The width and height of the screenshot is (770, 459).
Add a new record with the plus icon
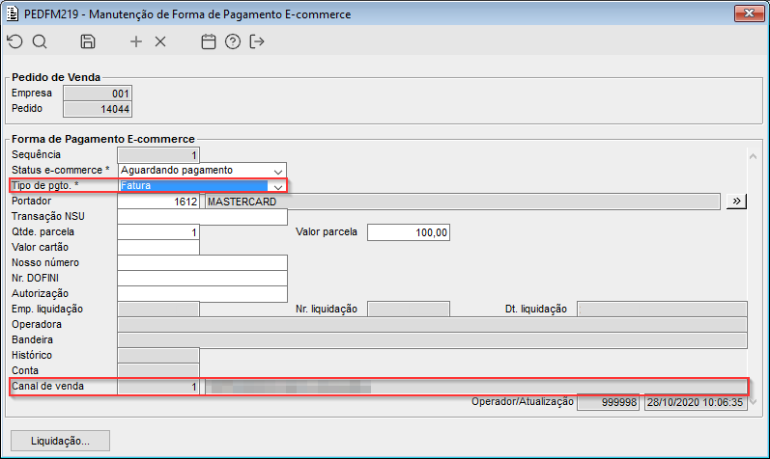click(136, 41)
